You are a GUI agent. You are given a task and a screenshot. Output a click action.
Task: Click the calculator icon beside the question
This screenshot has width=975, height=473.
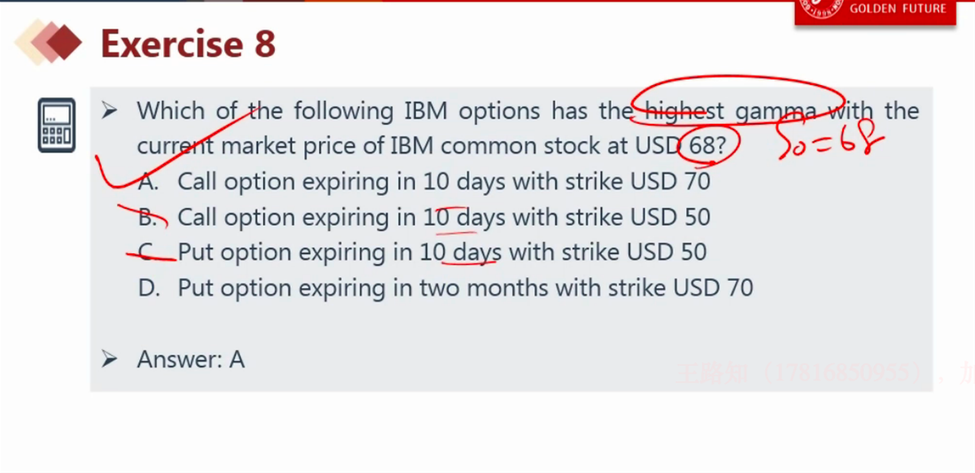coord(56,125)
